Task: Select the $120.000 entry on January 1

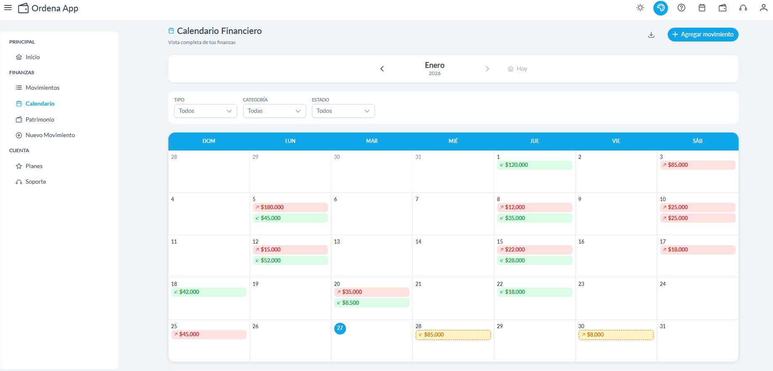Action: (x=534, y=165)
